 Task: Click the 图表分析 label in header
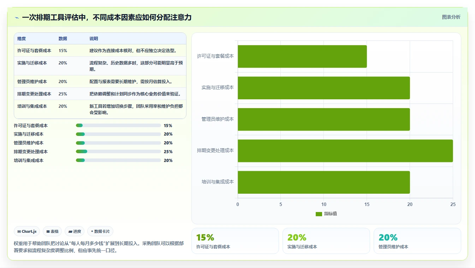tap(451, 17)
